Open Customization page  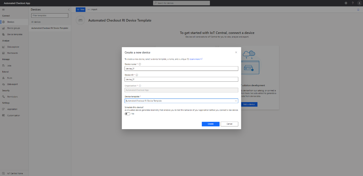14,115
